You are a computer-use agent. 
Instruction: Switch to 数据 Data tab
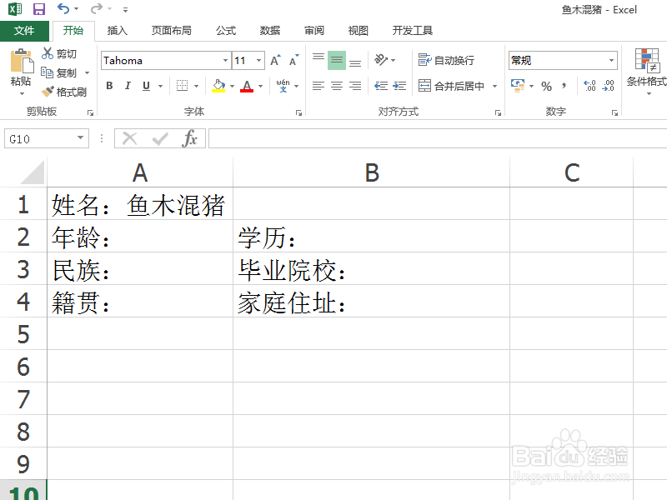pos(269,31)
